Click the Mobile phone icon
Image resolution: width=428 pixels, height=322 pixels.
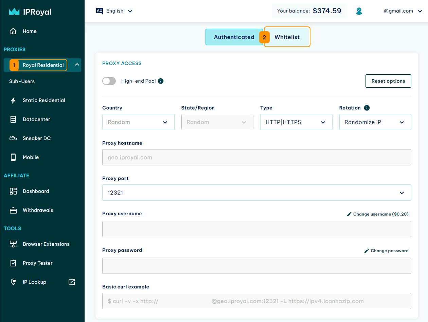13,157
